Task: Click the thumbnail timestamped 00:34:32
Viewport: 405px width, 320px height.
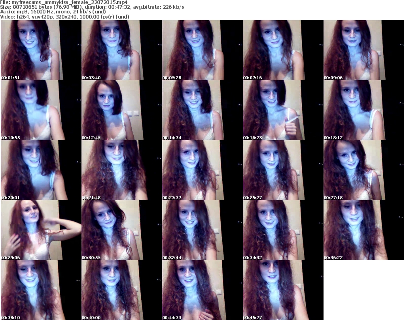Action: pyautogui.click(x=283, y=230)
